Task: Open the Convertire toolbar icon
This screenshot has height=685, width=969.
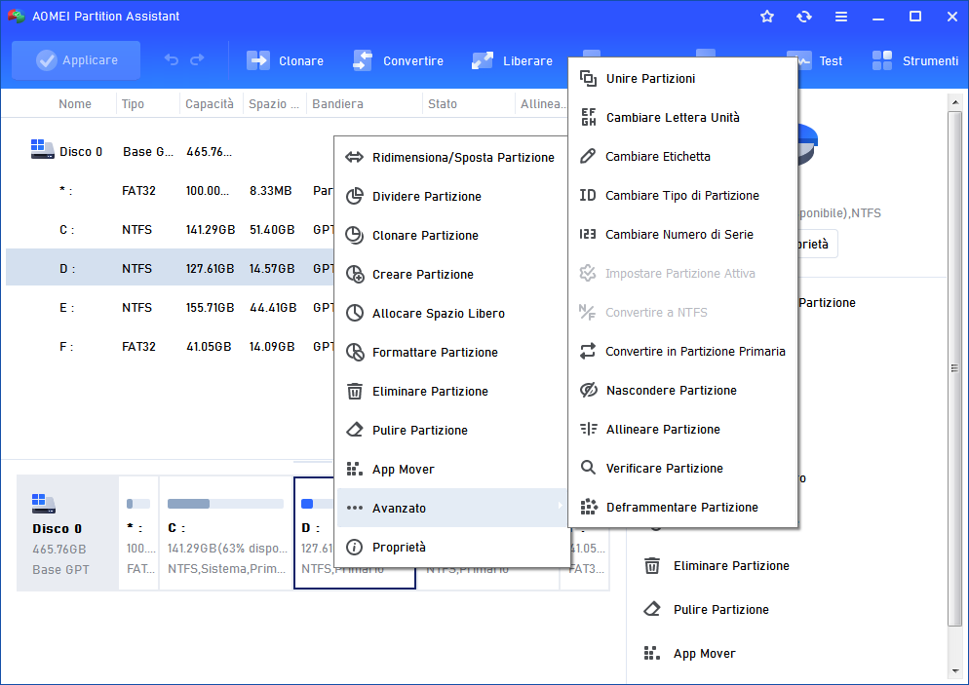Action: (x=362, y=60)
